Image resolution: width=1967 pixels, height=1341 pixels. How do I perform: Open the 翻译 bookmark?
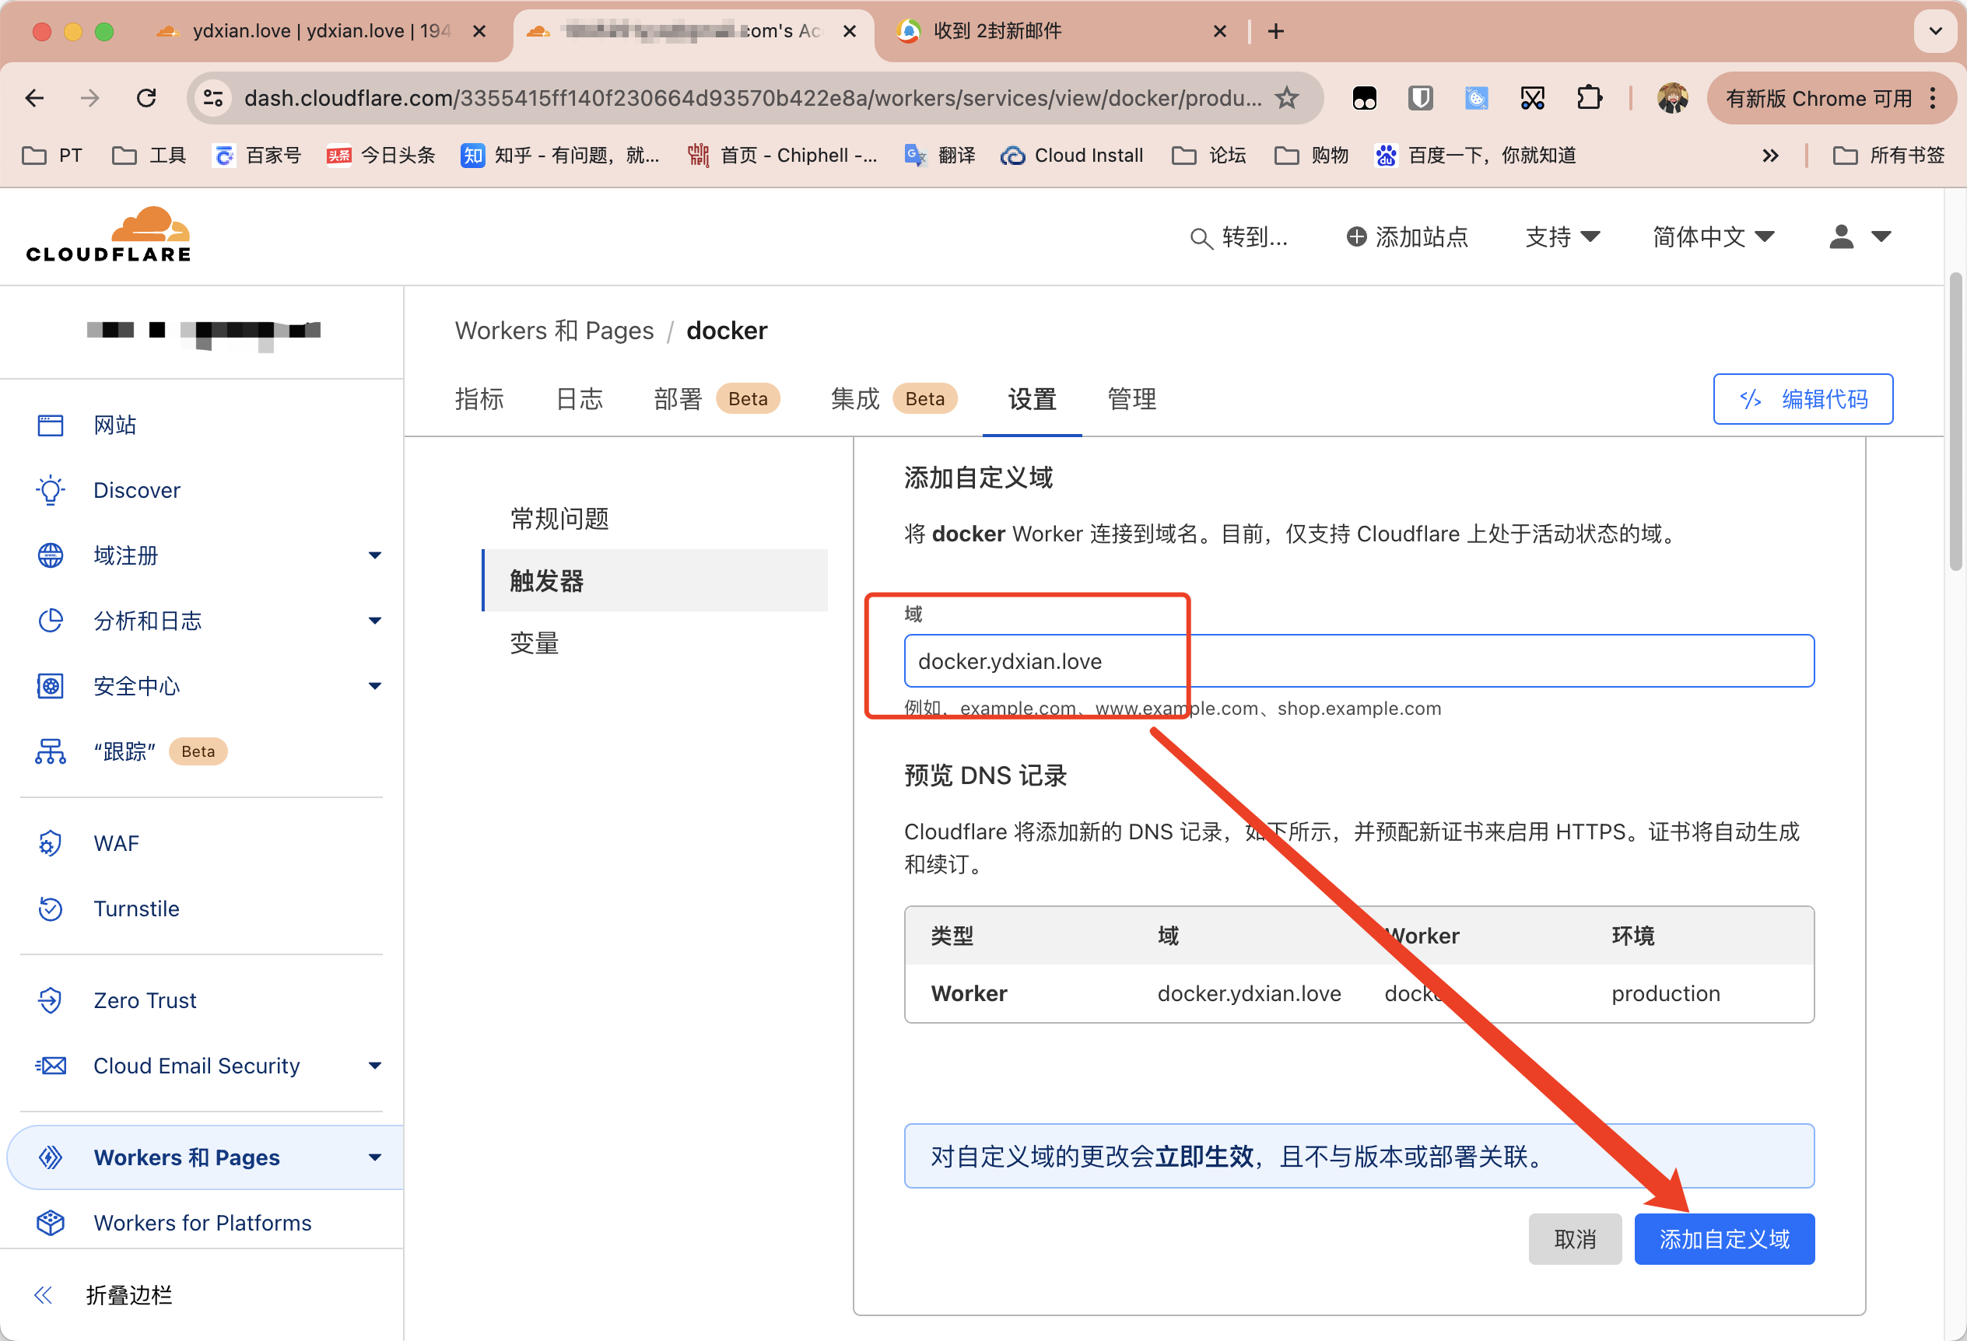939,155
